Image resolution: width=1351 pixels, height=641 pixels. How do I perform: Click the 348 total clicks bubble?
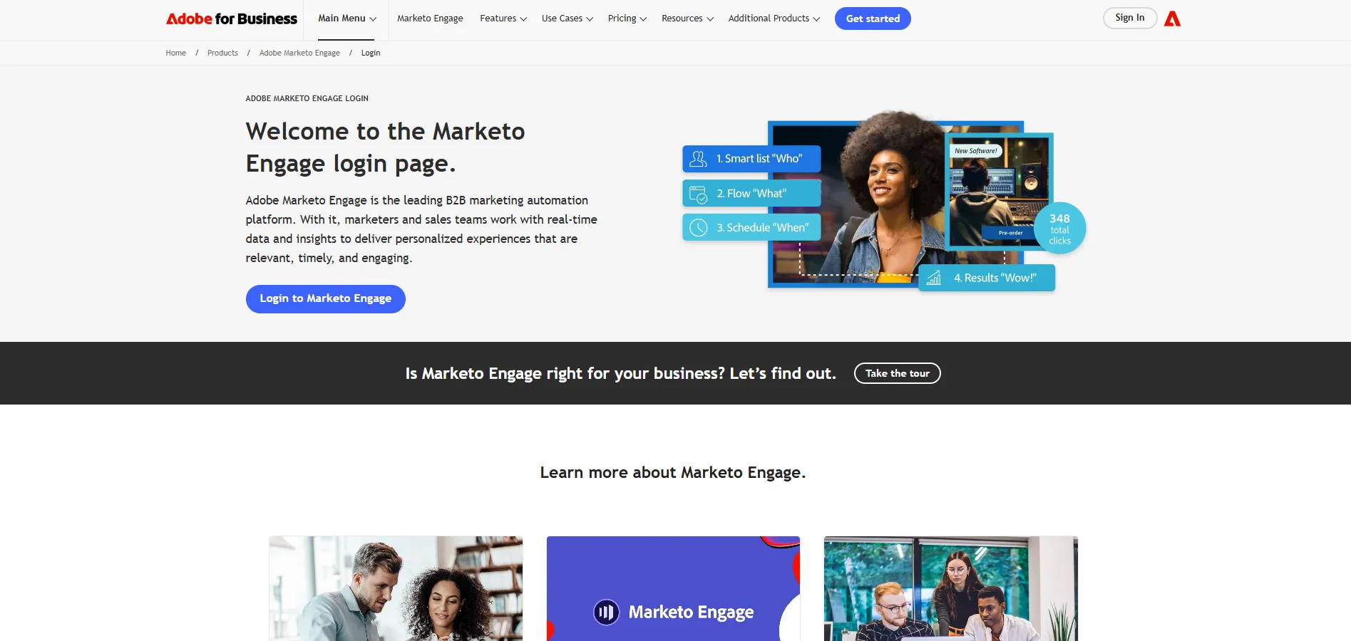click(x=1059, y=229)
